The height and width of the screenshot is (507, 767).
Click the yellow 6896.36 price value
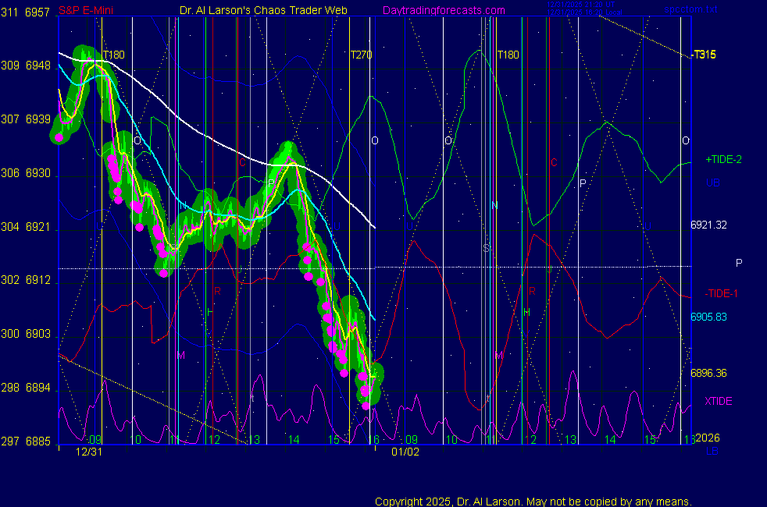point(708,373)
